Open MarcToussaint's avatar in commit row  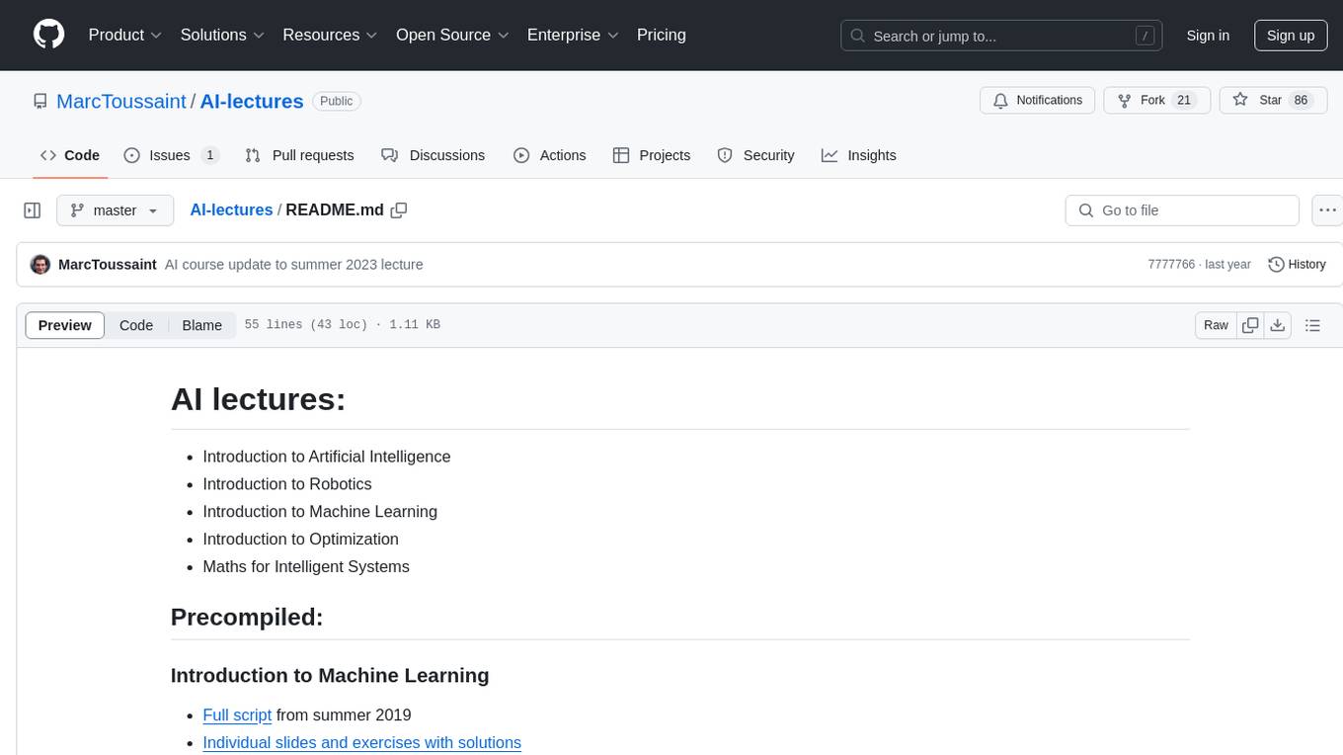(40, 265)
